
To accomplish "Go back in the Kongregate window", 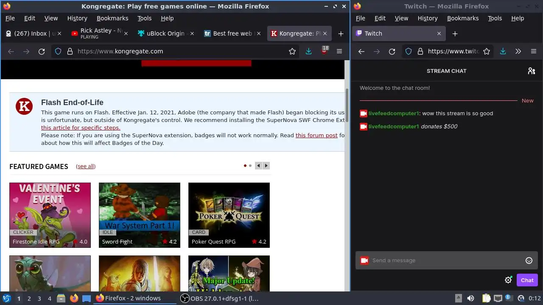I will 11,51.
